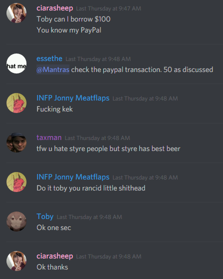Viewport: 223px width, 279px height.
Task: Select INFP Jonny Meatflaps name above 'Do it toby'
Action: 73,177
